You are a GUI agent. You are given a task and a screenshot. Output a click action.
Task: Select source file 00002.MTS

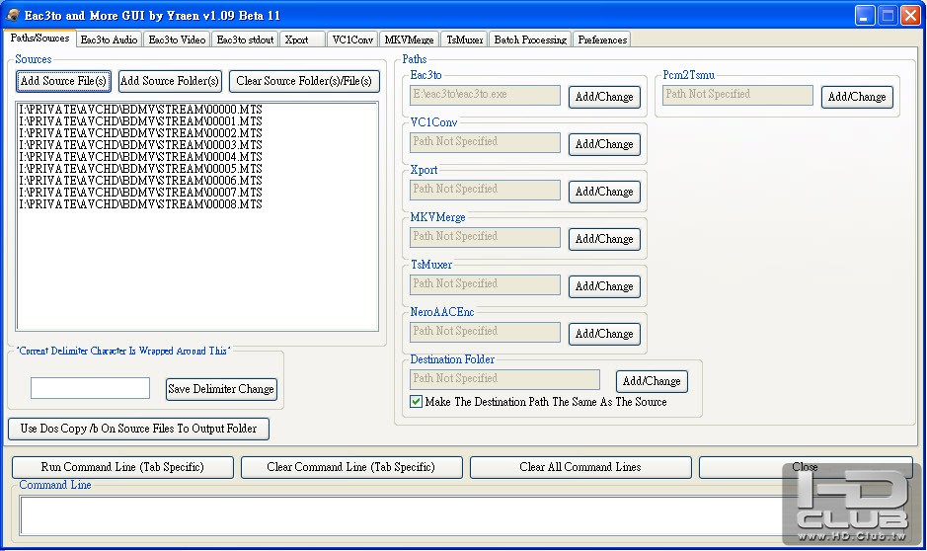140,133
